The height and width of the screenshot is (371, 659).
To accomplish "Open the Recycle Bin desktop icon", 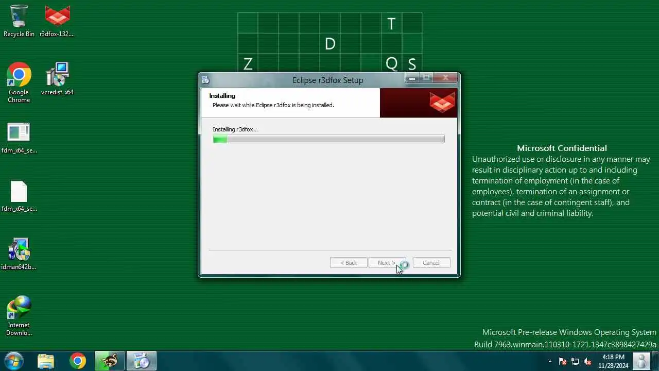I will point(19,21).
